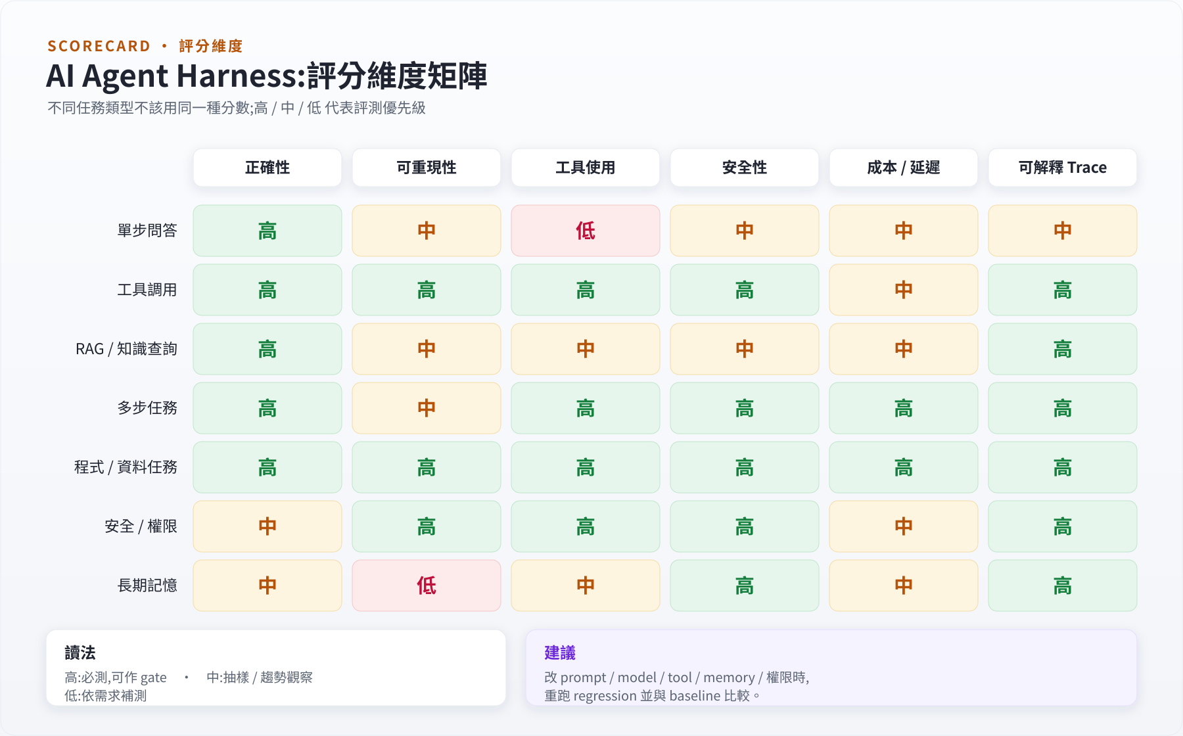Screen dimensions: 1183x736
Task: Click the 程式 / 資料任務 row label
Action: click(x=126, y=467)
